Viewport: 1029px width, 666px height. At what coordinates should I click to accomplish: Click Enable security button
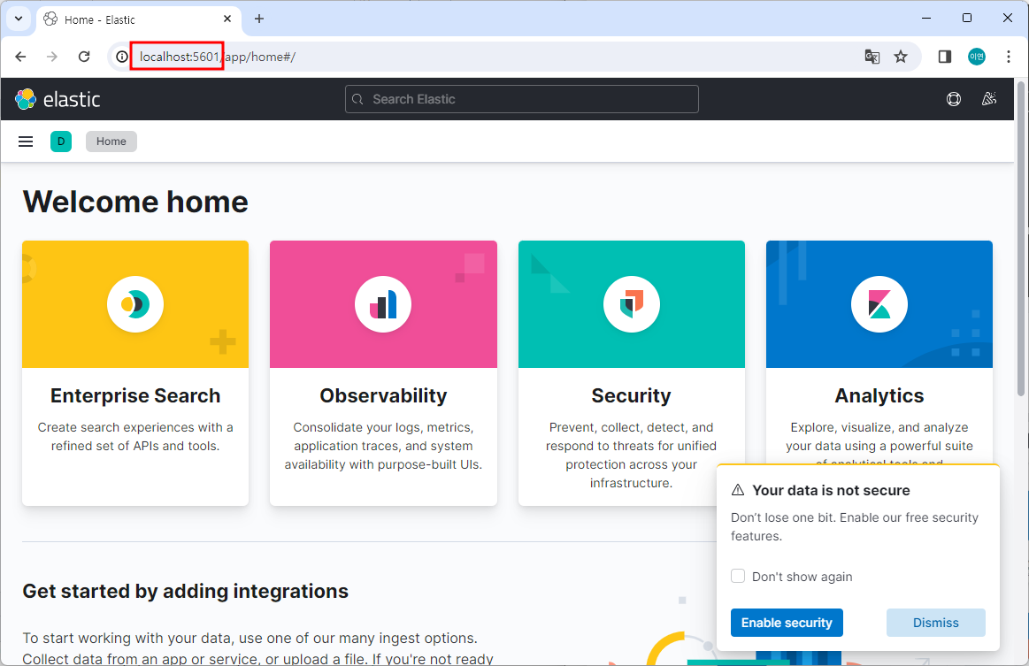click(x=787, y=623)
